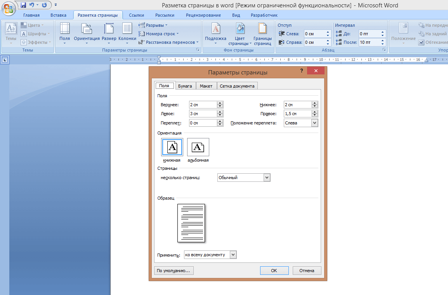This screenshot has height=295, width=448.
Task: Switch to Рассылки ribbon tab
Action: pyautogui.click(x=165, y=15)
